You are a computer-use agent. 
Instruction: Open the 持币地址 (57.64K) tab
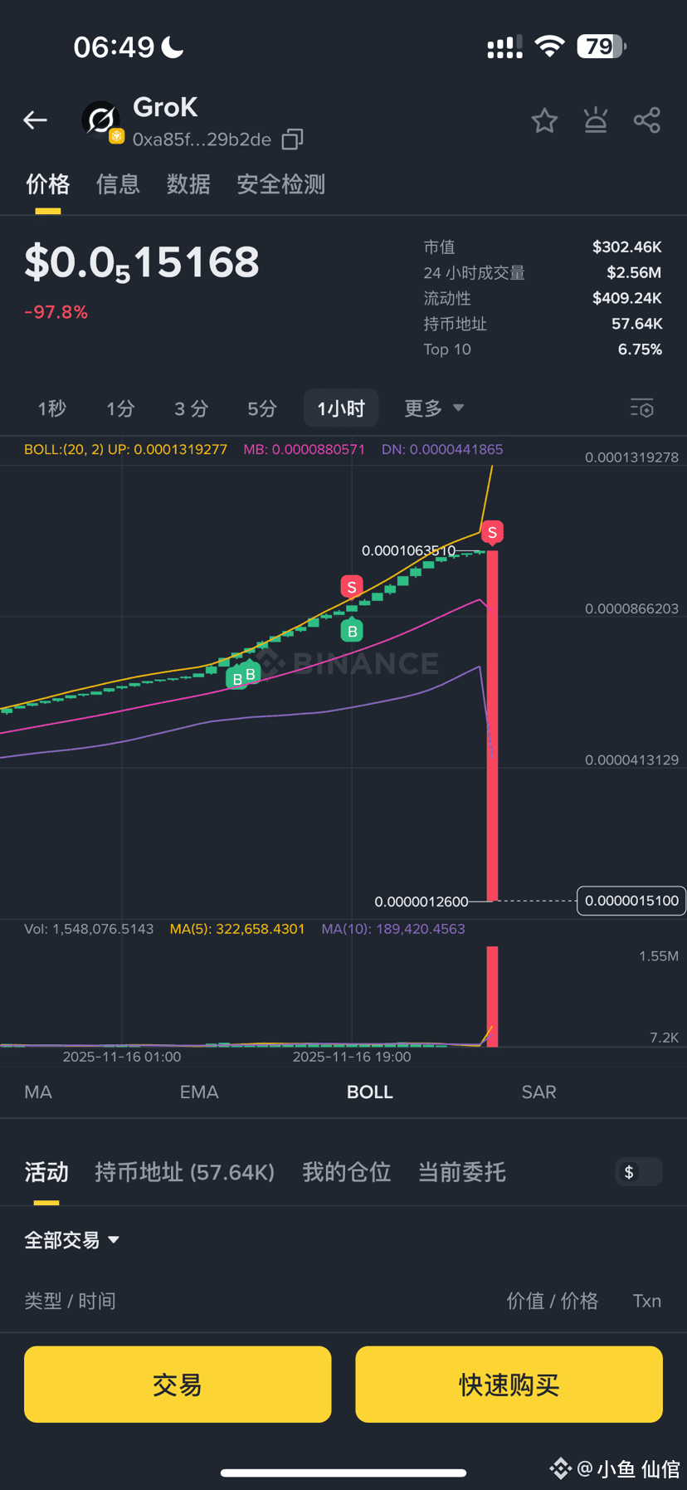184,1172
